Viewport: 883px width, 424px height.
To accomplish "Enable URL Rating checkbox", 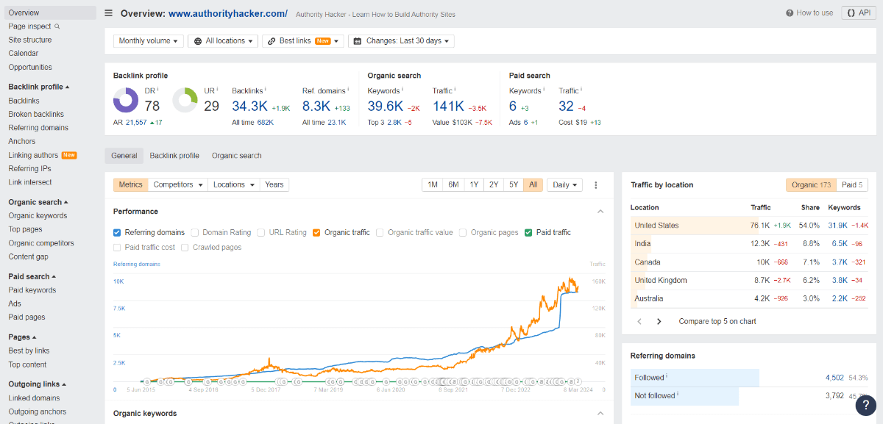I will pos(261,232).
